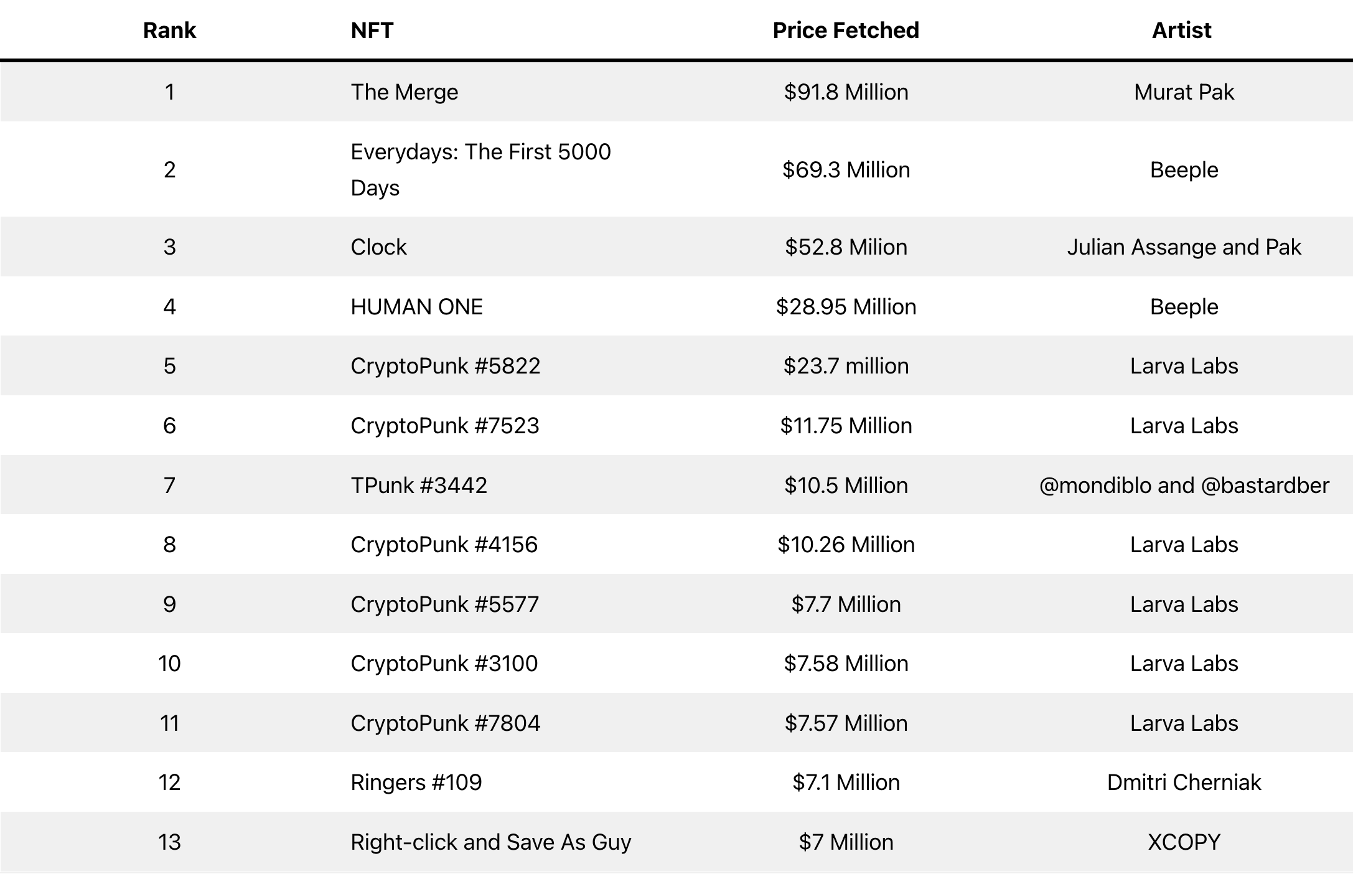Viewport: 1353px width, 874px height.
Task: Click artist Murat Pak
Action: coord(1184,92)
